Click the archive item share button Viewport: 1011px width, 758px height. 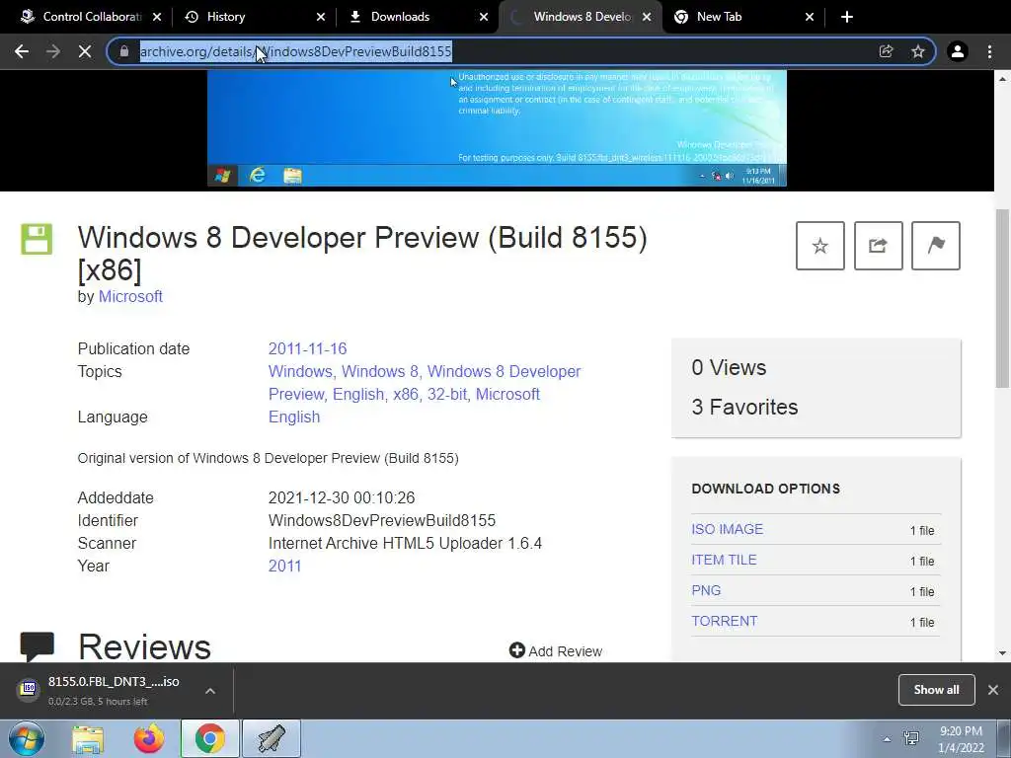pyautogui.click(x=878, y=246)
